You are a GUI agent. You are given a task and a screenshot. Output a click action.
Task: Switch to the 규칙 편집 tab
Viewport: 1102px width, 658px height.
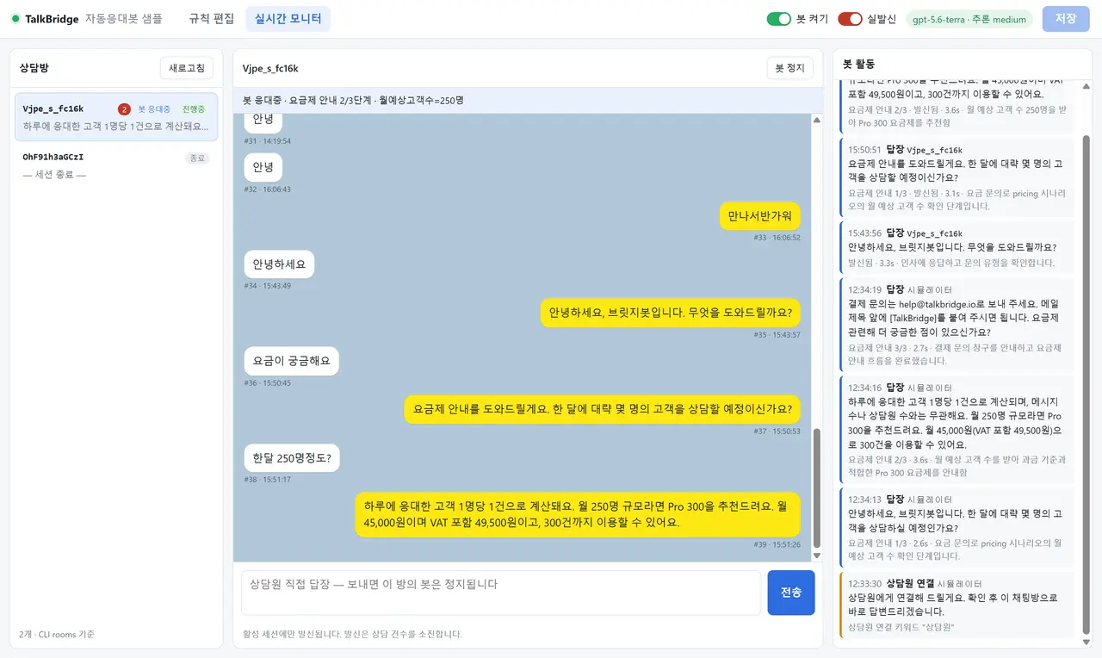click(211, 18)
